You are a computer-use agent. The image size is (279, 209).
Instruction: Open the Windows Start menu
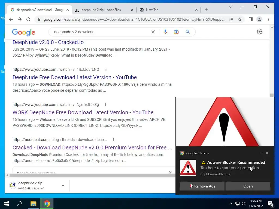pyautogui.click(x=7, y=204)
